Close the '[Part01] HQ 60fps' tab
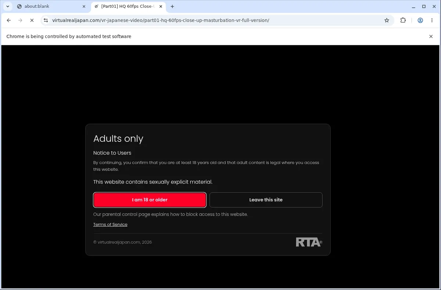Image resolution: width=441 pixels, height=290 pixels. [161, 6]
